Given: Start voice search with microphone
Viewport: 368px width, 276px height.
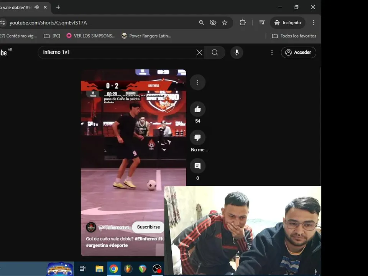Looking at the screenshot, I should click(x=237, y=53).
